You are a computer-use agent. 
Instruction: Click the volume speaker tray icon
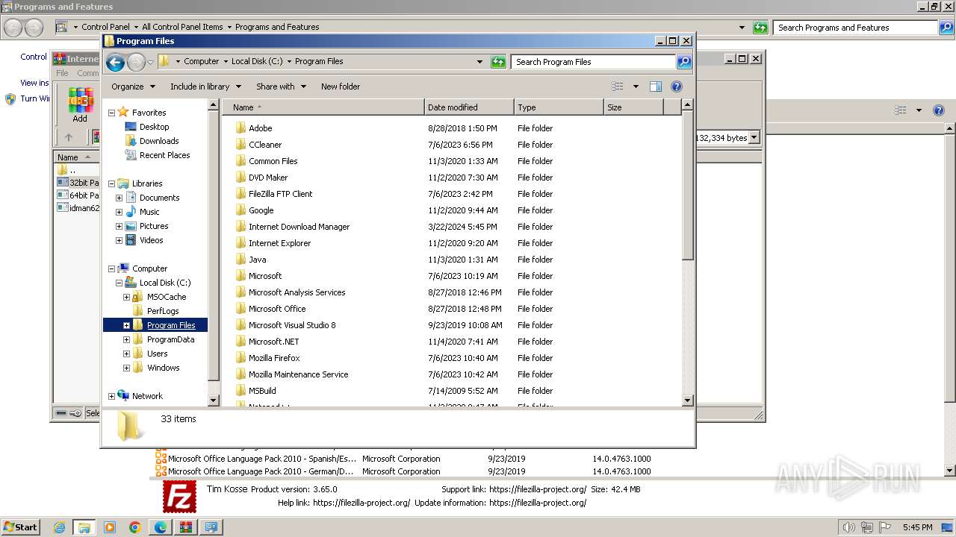tap(849, 527)
